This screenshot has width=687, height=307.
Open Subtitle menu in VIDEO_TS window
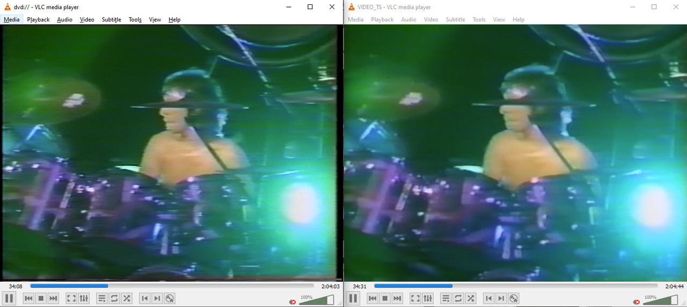tap(455, 19)
